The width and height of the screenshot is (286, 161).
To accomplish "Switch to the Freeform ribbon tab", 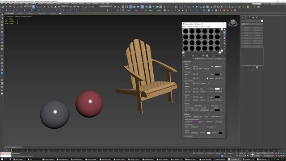I will coord(20,13).
